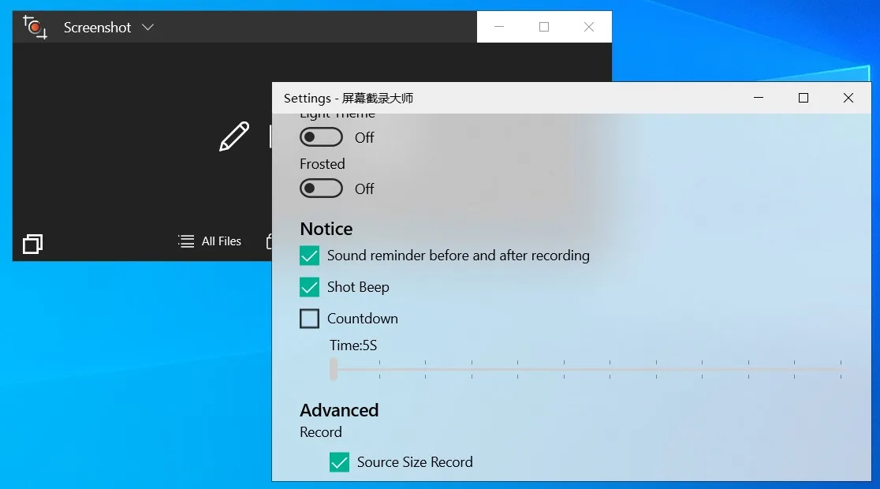The width and height of the screenshot is (880, 489).
Task: Click the countdown Time slider thumb
Action: point(334,369)
